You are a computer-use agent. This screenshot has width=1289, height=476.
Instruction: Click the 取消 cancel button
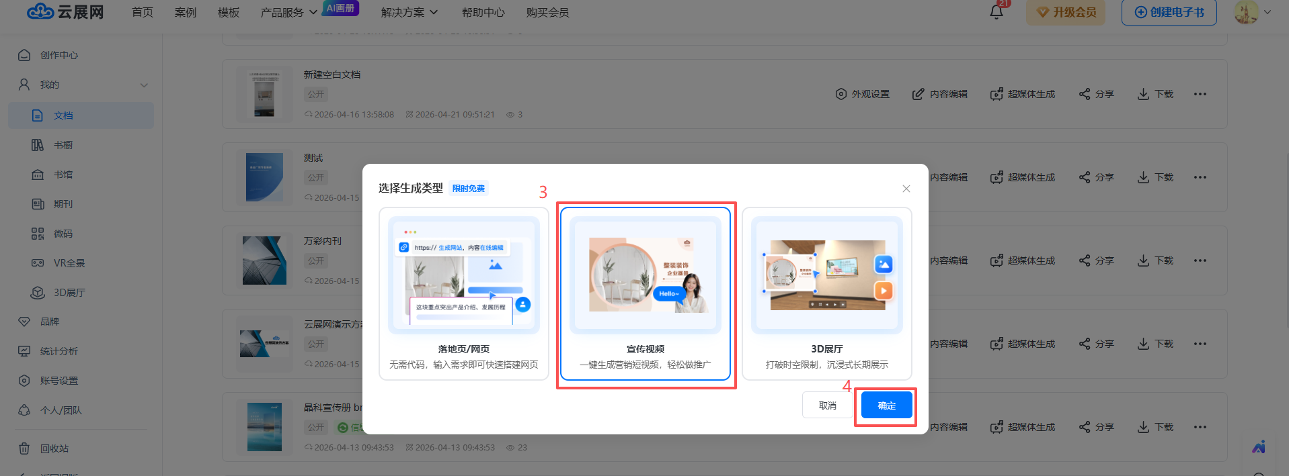(827, 406)
